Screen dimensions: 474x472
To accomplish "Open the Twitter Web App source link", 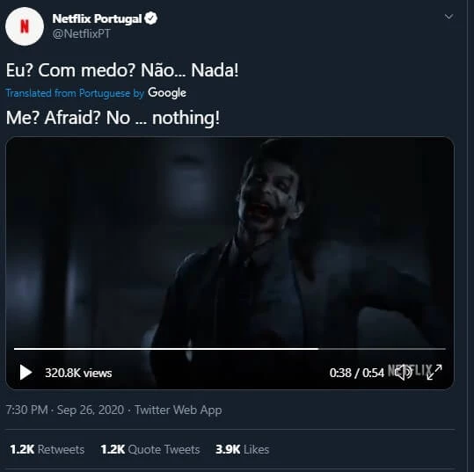I will pyautogui.click(x=178, y=410).
